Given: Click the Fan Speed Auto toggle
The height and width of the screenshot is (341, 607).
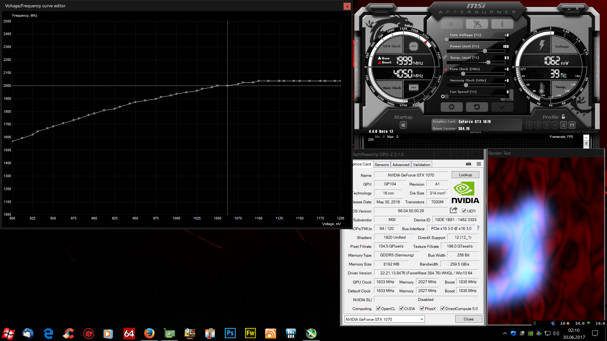Looking at the screenshot, I should coord(508,99).
